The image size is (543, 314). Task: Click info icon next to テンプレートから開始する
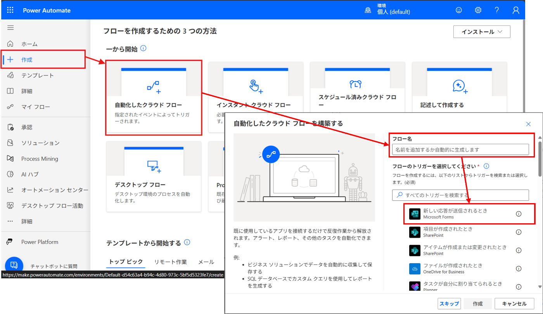click(187, 243)
